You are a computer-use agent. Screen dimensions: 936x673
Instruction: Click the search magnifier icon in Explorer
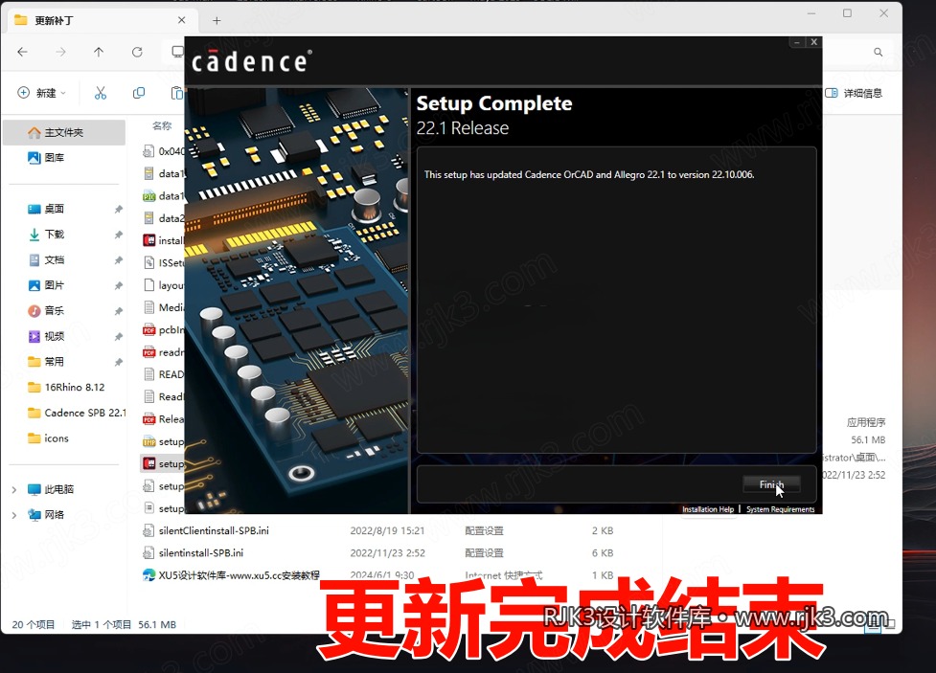coord(879,52)
